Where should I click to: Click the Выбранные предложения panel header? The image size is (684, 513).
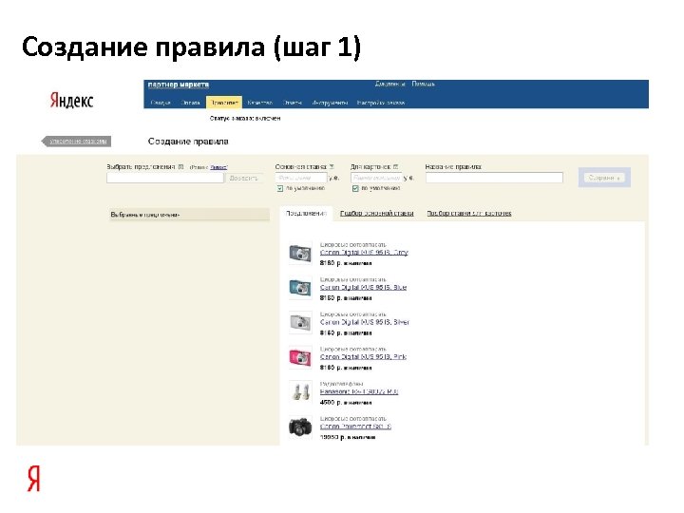(189, 214)
